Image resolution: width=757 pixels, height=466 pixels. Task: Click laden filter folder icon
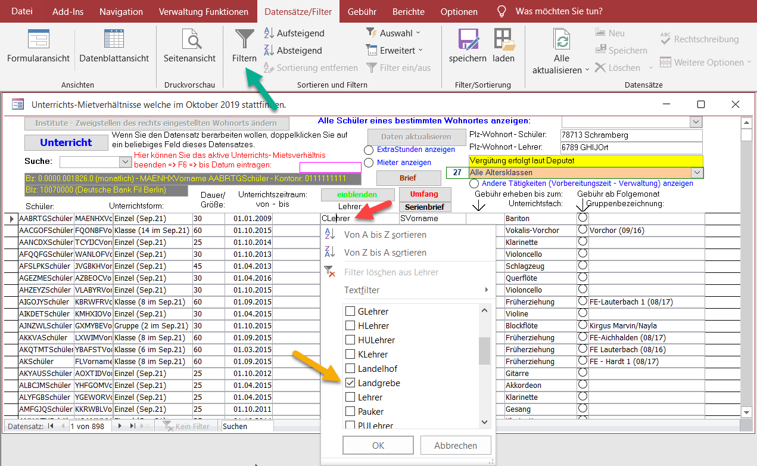click(x=503, y=40)
